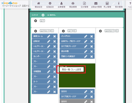Remove the カート block
The width and height of the screenshot is (132, 103).
(x=55, y=82)
